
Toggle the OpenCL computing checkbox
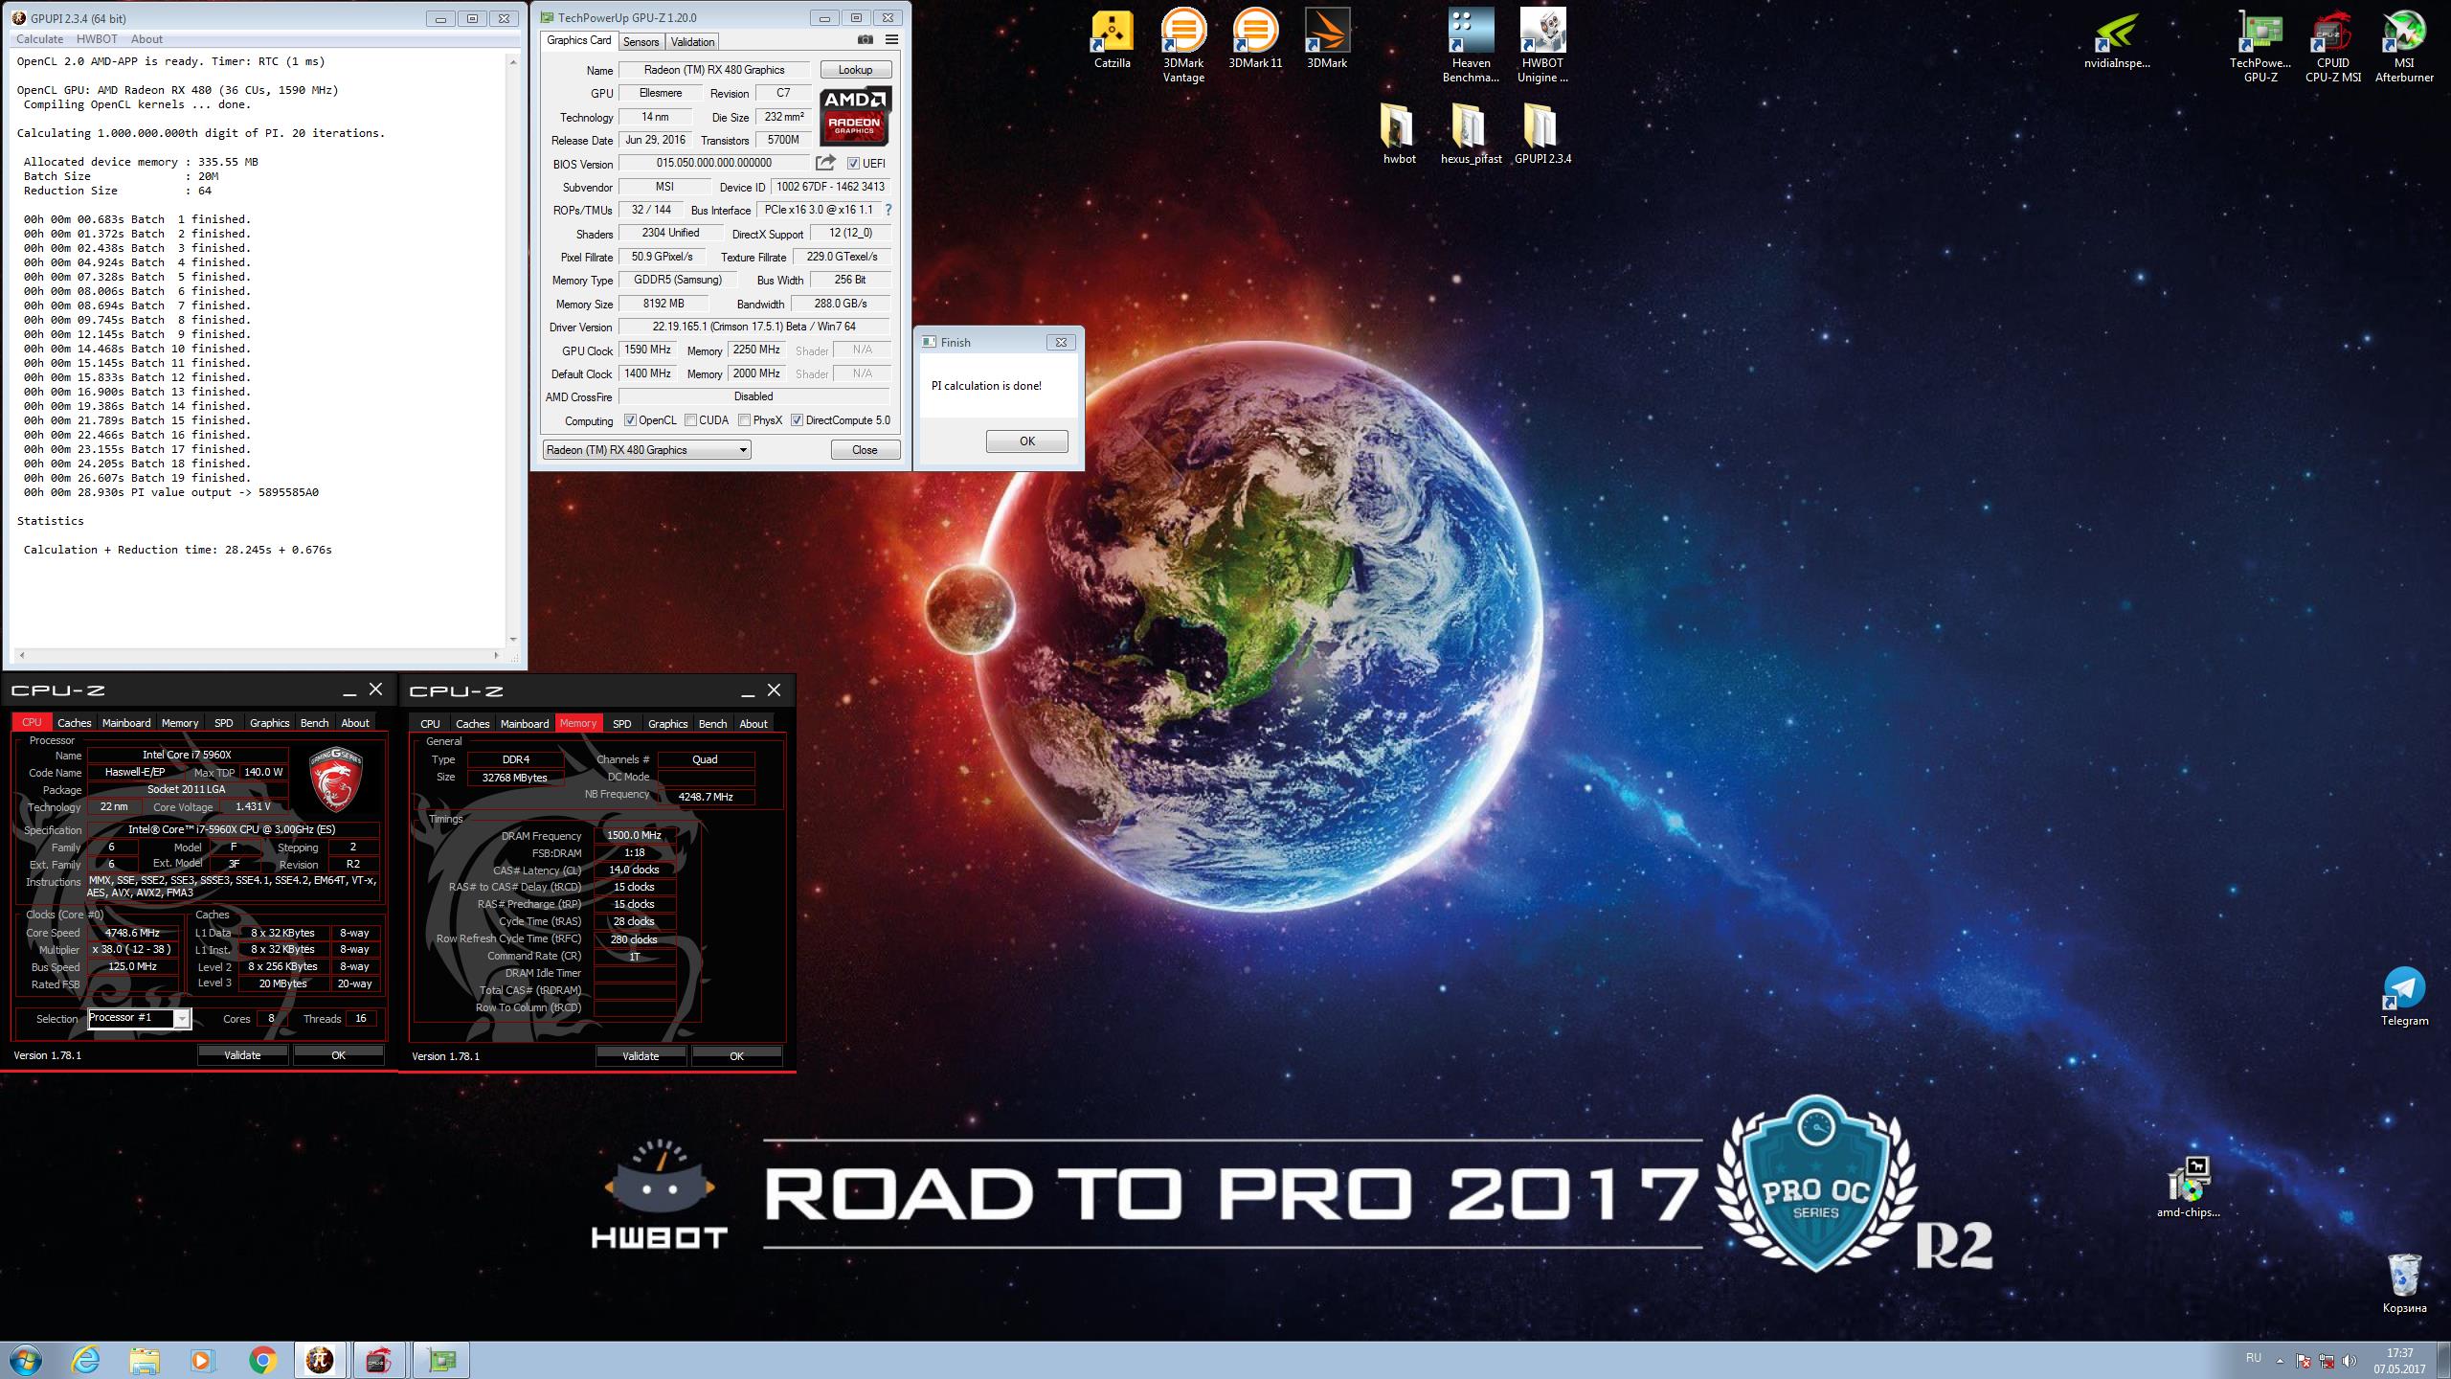(x=630, y=420)
